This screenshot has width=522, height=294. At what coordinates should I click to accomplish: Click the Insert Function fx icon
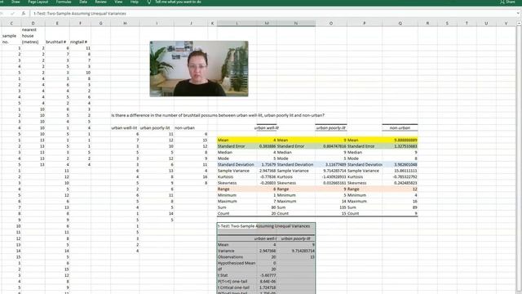pos(24,13)
